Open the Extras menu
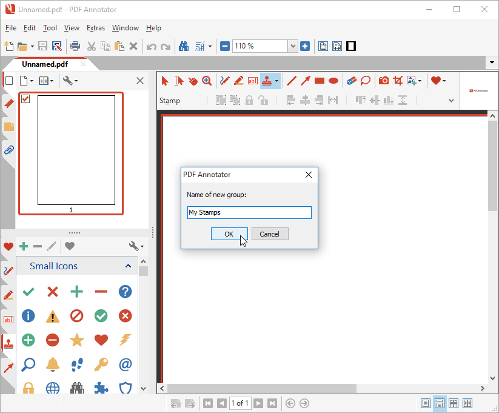Screen dimensions: 499x413 point(95,28)
